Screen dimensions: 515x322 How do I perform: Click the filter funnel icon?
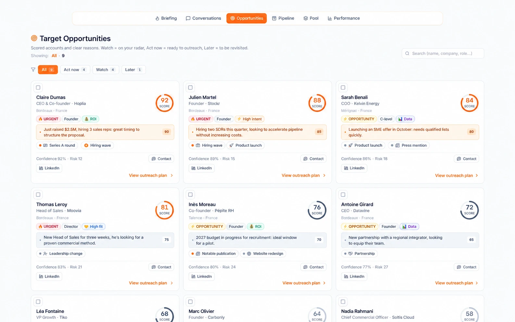coord(33,70)
